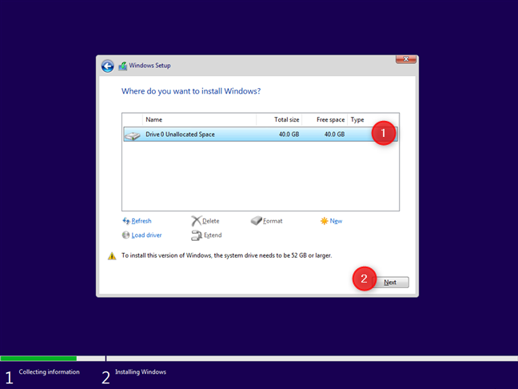Image resolution: width=518 pixels, height=389 pixels.
Task: Click the Delete link
Action: (211, 221)
